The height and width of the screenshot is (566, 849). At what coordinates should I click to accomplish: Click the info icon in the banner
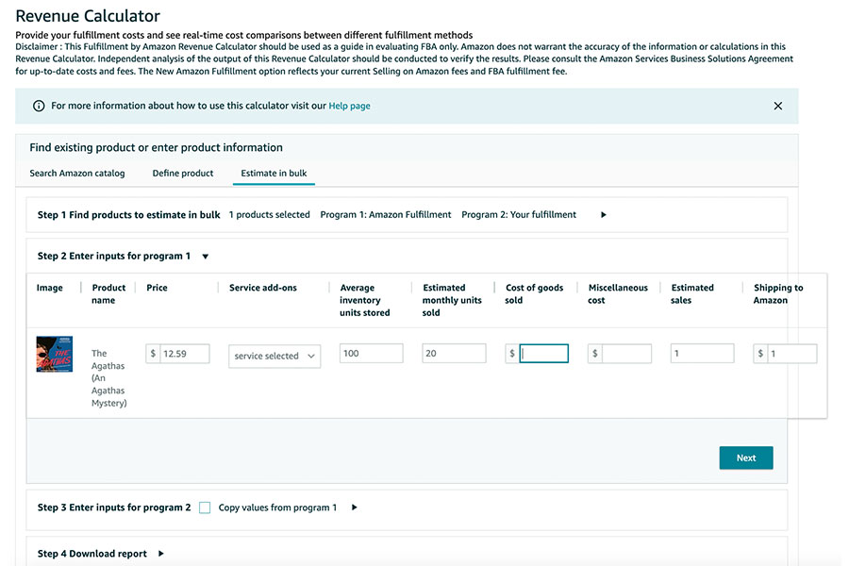coord(39,106)
